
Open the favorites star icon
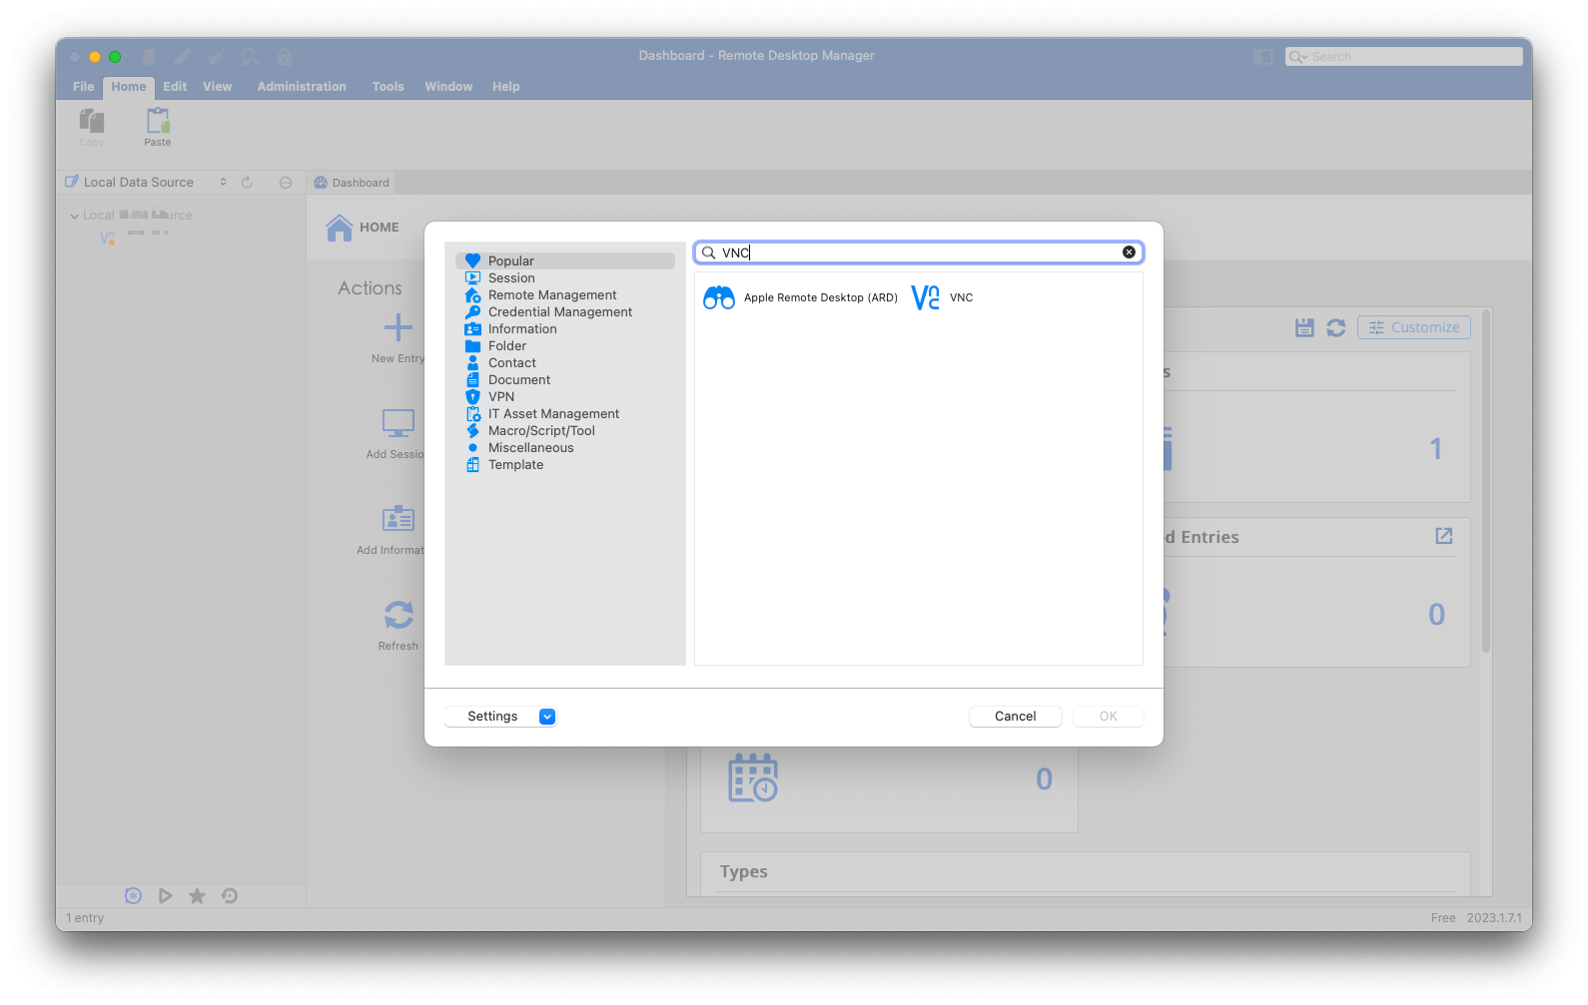coord(198,896)
